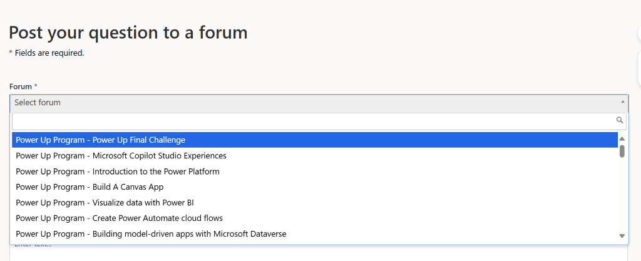
Task: Focus the forum search text field
Action: 313,121
